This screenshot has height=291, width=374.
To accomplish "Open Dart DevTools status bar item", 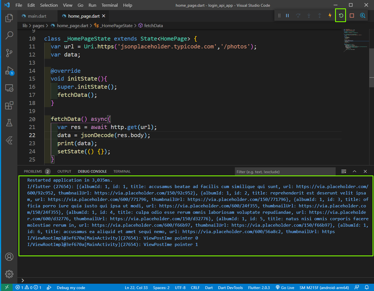I will (x=230, y=287).
